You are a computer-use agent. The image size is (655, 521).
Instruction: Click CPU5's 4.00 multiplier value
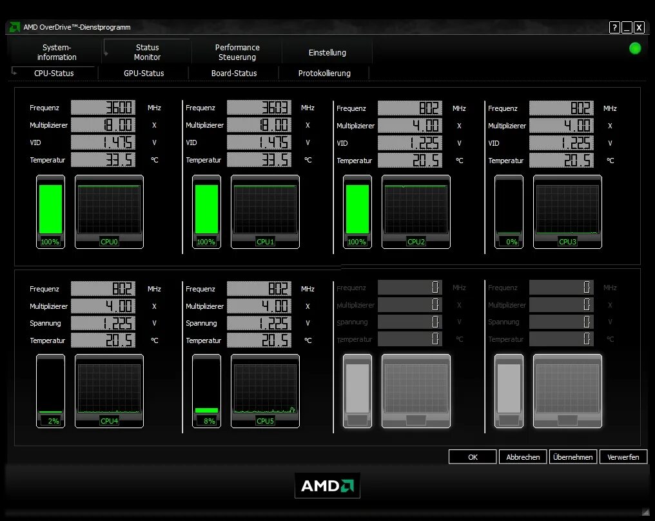pos(259,306)
